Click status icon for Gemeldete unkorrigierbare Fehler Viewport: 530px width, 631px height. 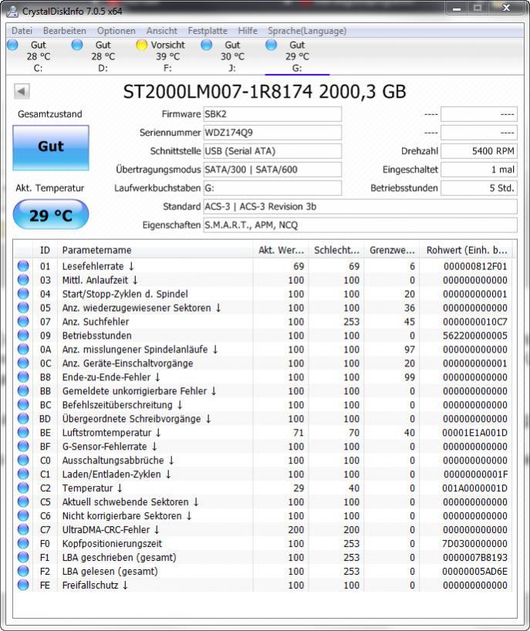23,390
